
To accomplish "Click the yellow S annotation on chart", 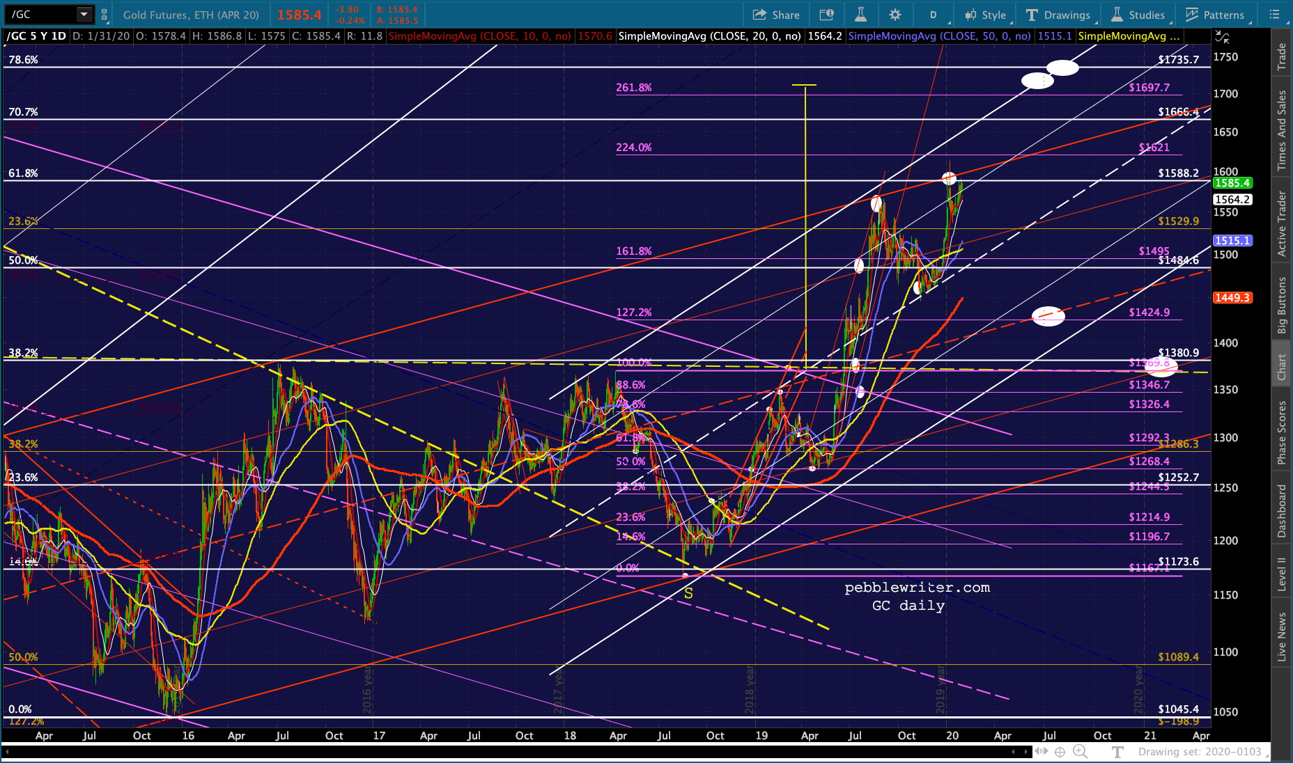I will (x=688, y=593).
